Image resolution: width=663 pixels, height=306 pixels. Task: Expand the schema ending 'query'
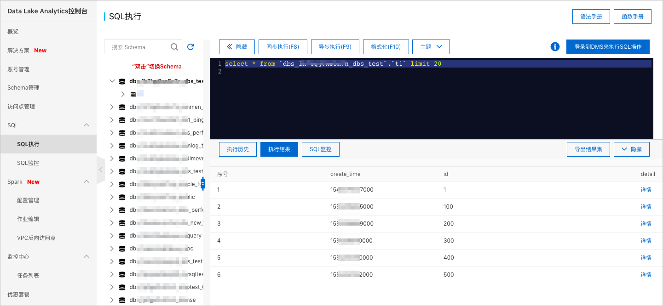[112, 236]
